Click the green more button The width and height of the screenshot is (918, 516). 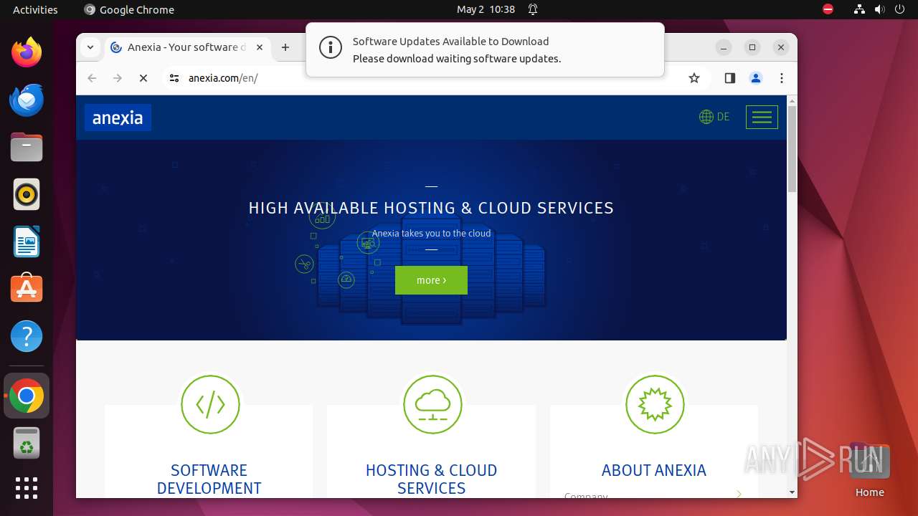431,280
